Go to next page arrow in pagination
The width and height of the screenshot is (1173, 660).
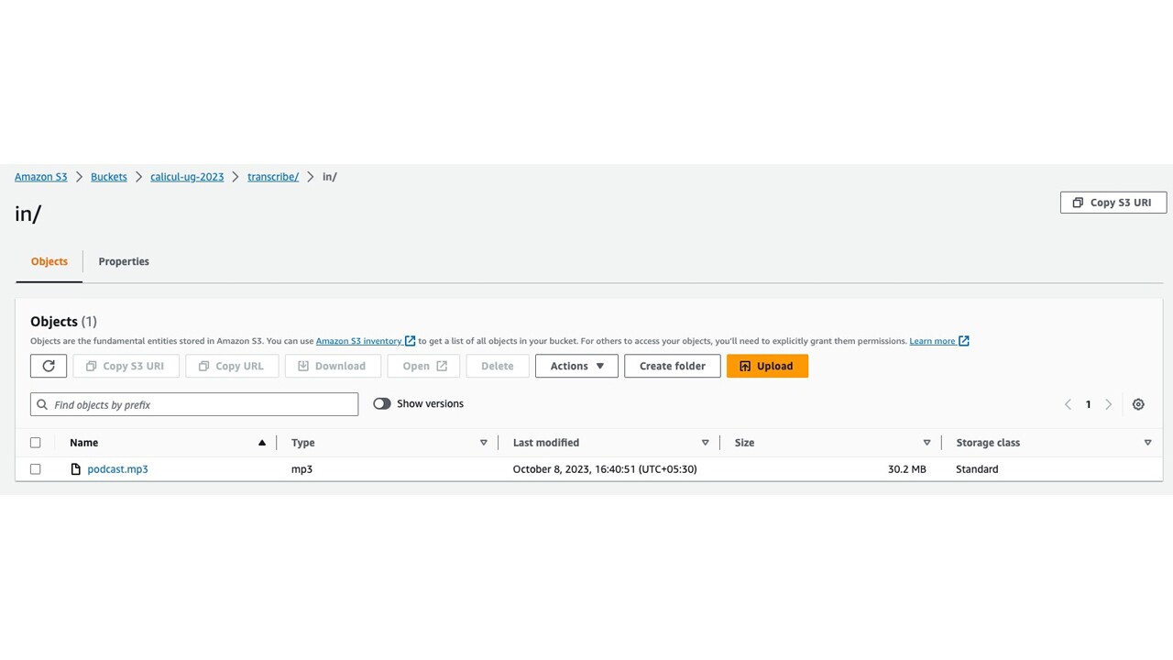[1108, 404]
